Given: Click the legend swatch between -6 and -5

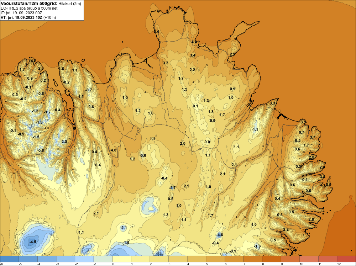Looking at the screenshot, I should (x=10, y=259).
